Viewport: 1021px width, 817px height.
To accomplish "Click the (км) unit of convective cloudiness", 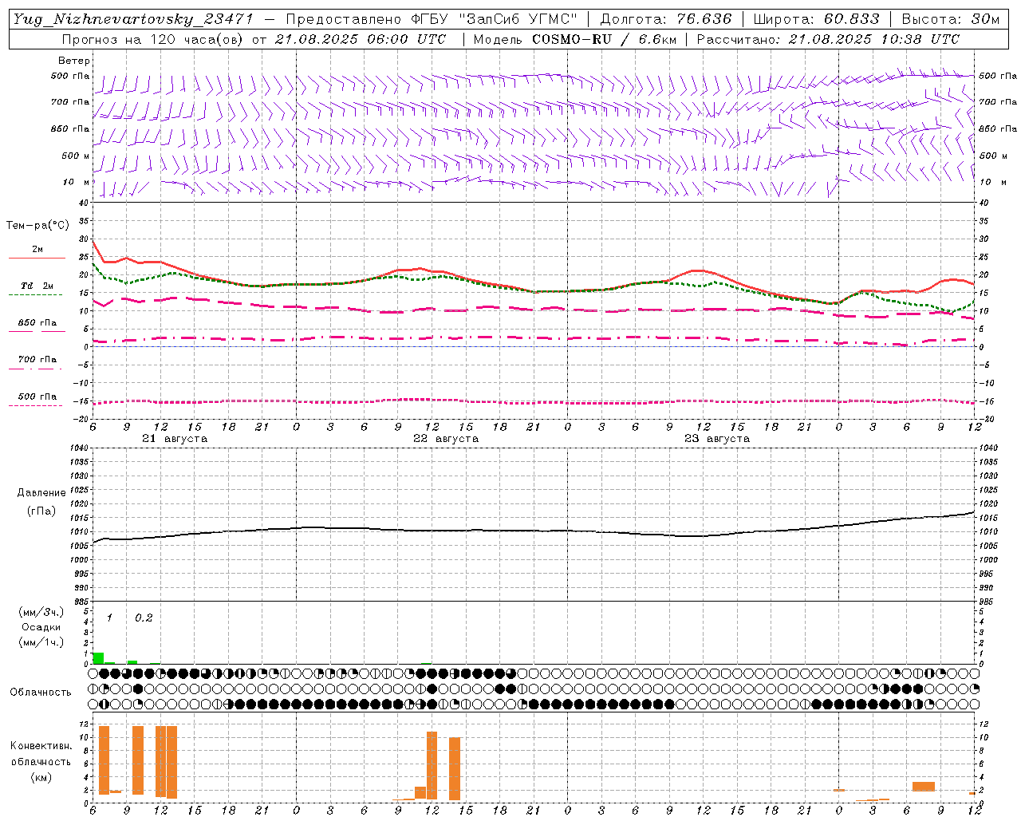I will click(x=41, y=777).
